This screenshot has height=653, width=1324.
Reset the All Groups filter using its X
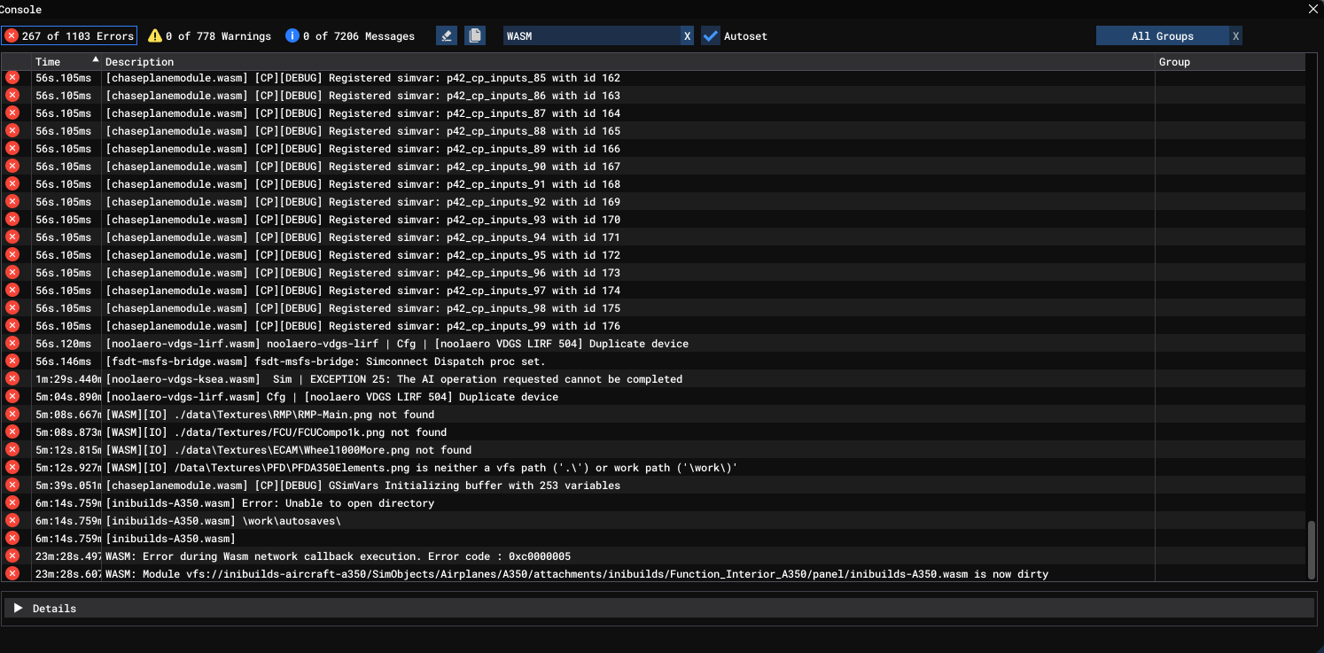click(1235, 36)
